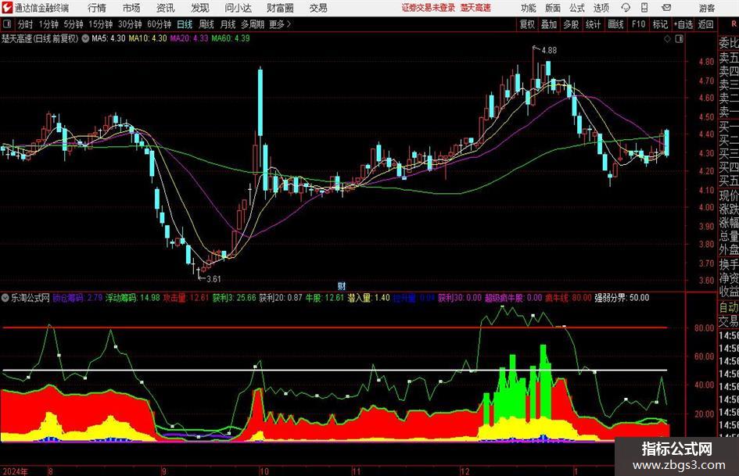Click the 通达信 red app logo icon
The width and height of the screenshot is (739, 476).
(7, 8)
